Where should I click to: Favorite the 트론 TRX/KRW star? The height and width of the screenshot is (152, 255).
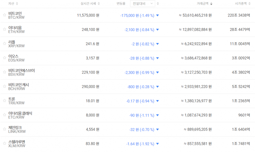pos(4,100)
